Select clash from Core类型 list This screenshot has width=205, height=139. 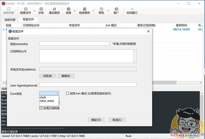pos(49,97)
